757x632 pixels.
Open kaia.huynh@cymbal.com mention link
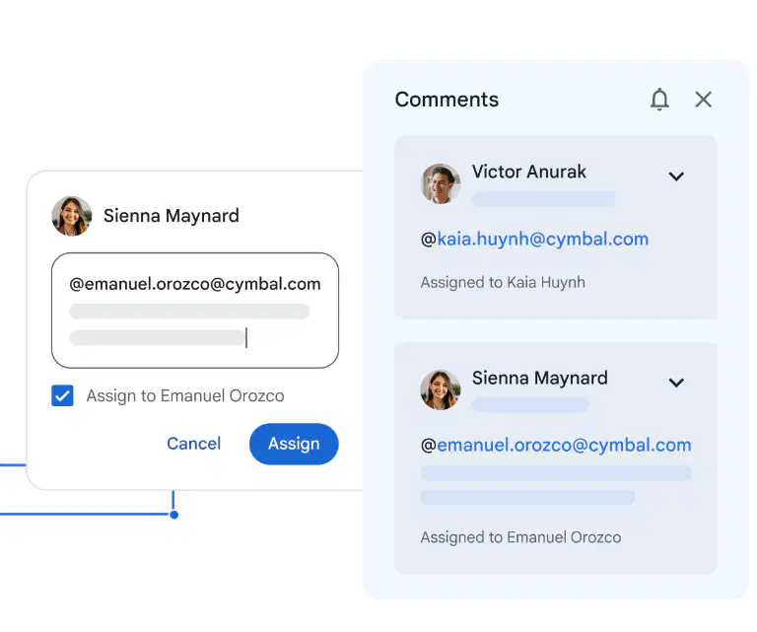tap(543, 239)
